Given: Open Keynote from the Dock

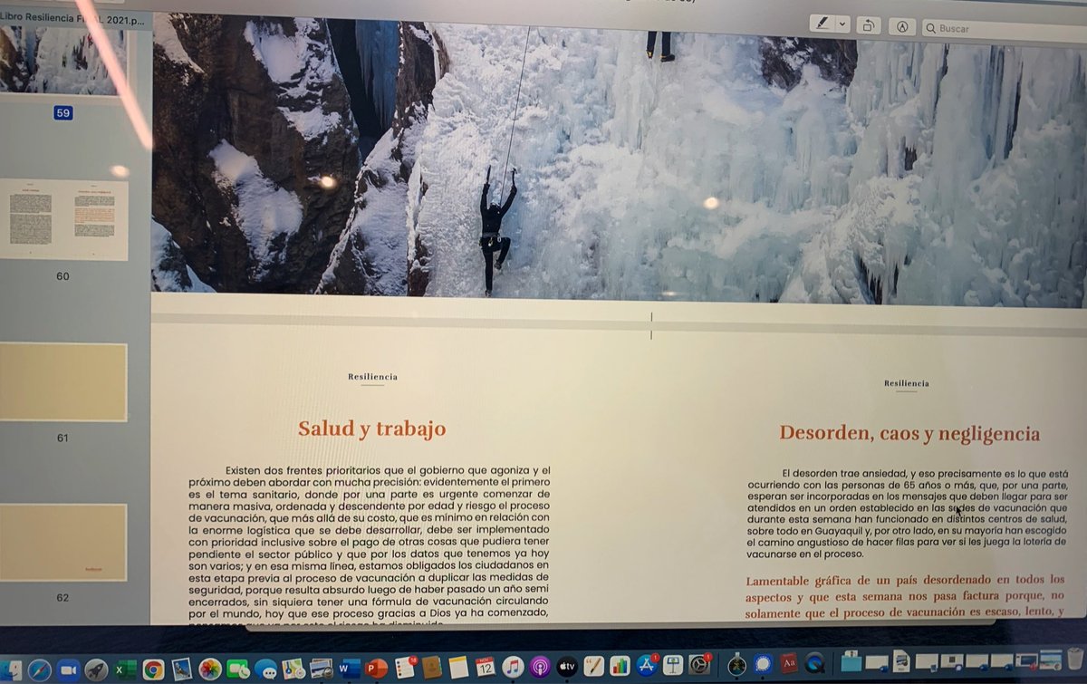Looking at the screenshot, I should [x=673, y=666].
